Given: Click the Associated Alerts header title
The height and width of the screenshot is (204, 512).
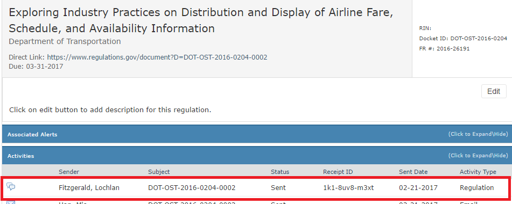Looking at the screenshot, I should point(32,134).
